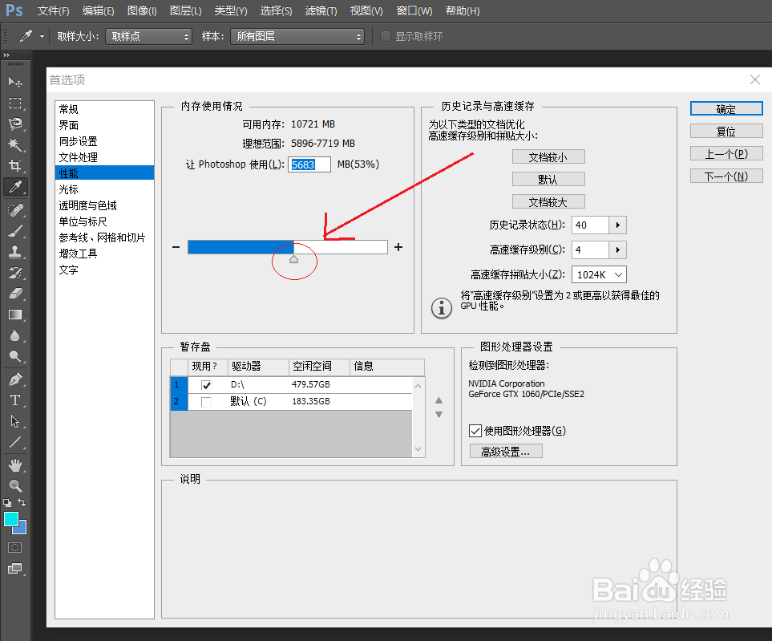Click the 历史记录状态 40 field
772x641 pixels.
point(590,225)
